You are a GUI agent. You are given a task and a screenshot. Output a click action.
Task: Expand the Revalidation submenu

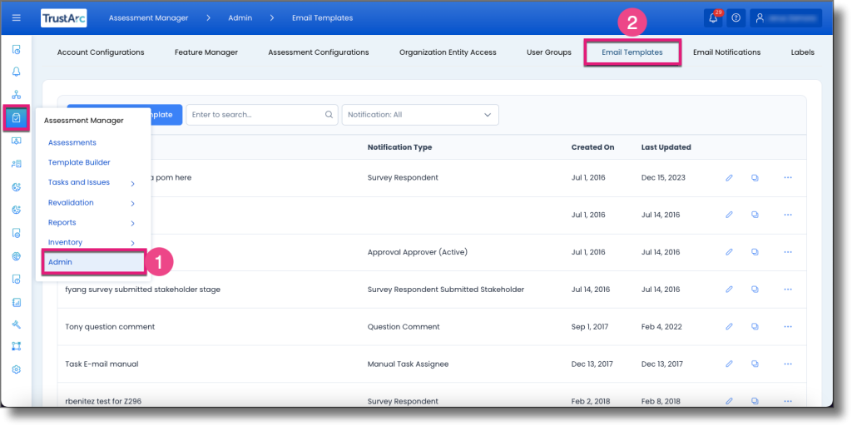click(132, 203)
